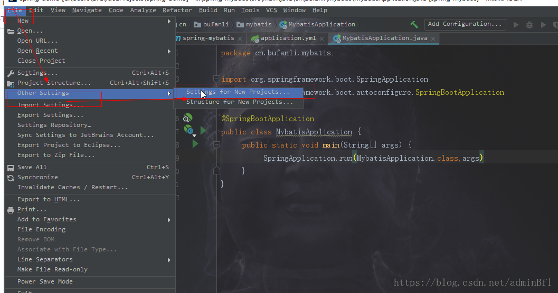Image resolution: width=558 pixels, height=293 pixels.
Task: Open the Window menu
Action: coord(294,11)
